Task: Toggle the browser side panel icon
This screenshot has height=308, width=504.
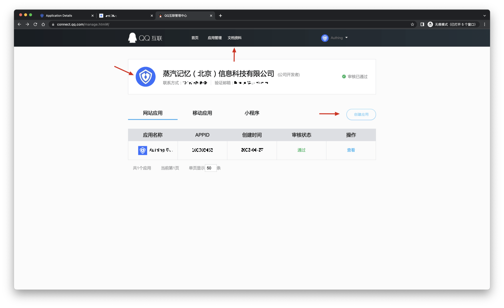Action: pos(422,24)
